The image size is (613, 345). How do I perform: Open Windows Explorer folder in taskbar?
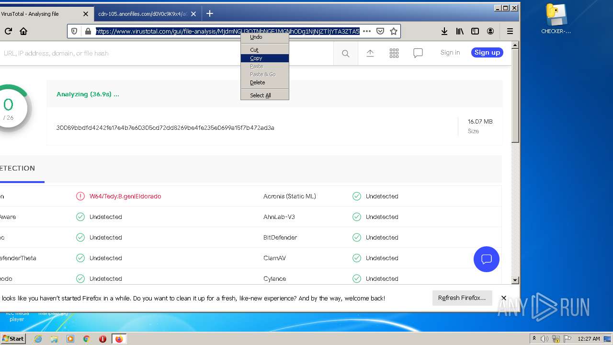coord(54,339)
